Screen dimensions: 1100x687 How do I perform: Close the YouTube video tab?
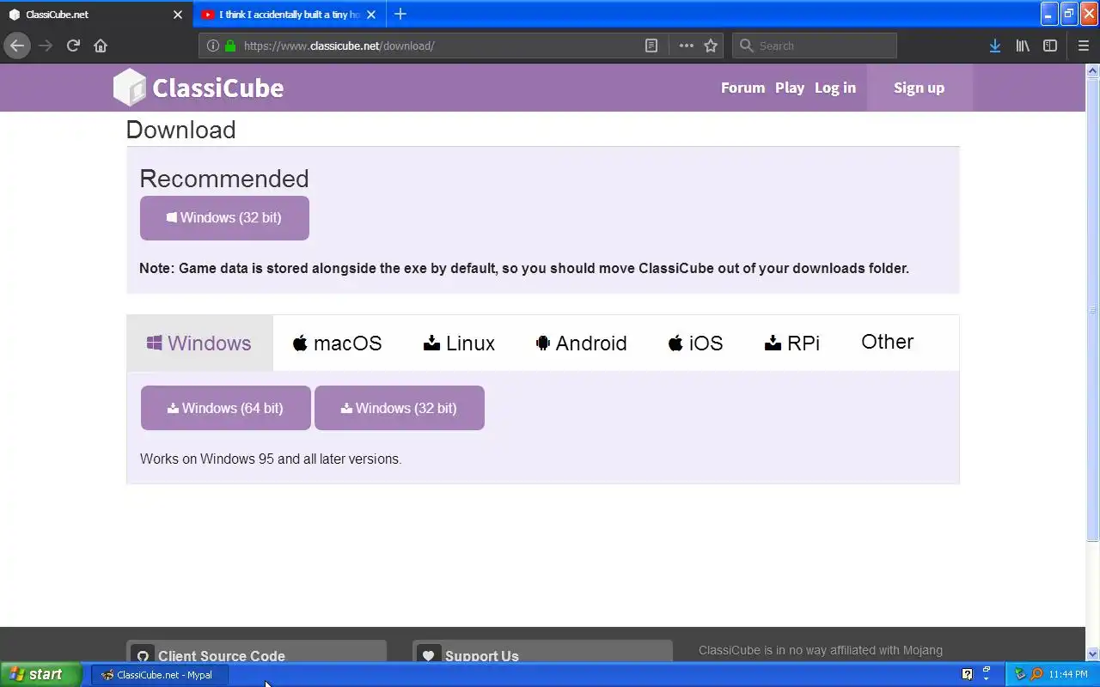tap(371, 15)
